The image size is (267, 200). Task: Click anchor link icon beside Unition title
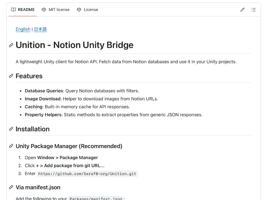click(11, 45)
